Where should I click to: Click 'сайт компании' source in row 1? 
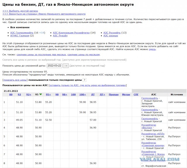coord(177,102)
